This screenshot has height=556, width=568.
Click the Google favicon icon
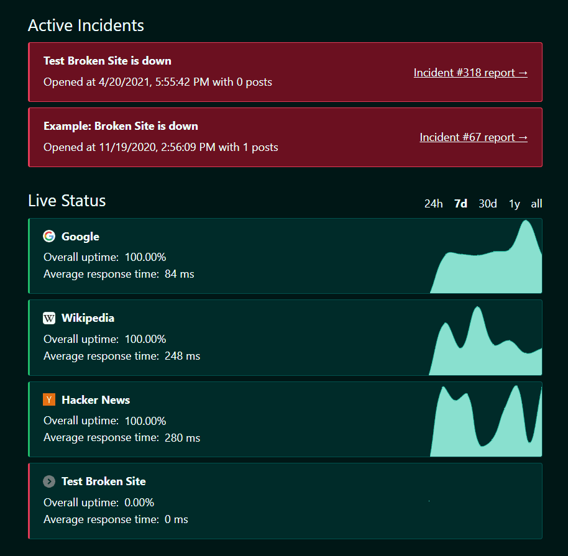[x=48, y=236]
